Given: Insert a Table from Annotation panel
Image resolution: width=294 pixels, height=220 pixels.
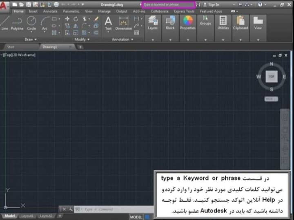Looking at the screenshot, I should (136, 33).
